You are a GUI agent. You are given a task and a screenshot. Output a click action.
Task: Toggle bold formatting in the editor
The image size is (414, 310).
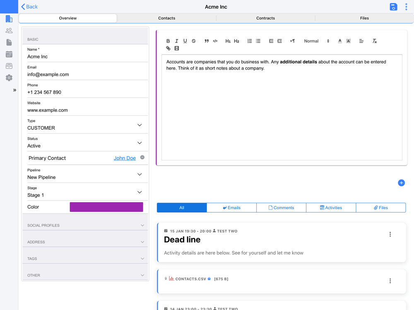(x=168, y=41)
